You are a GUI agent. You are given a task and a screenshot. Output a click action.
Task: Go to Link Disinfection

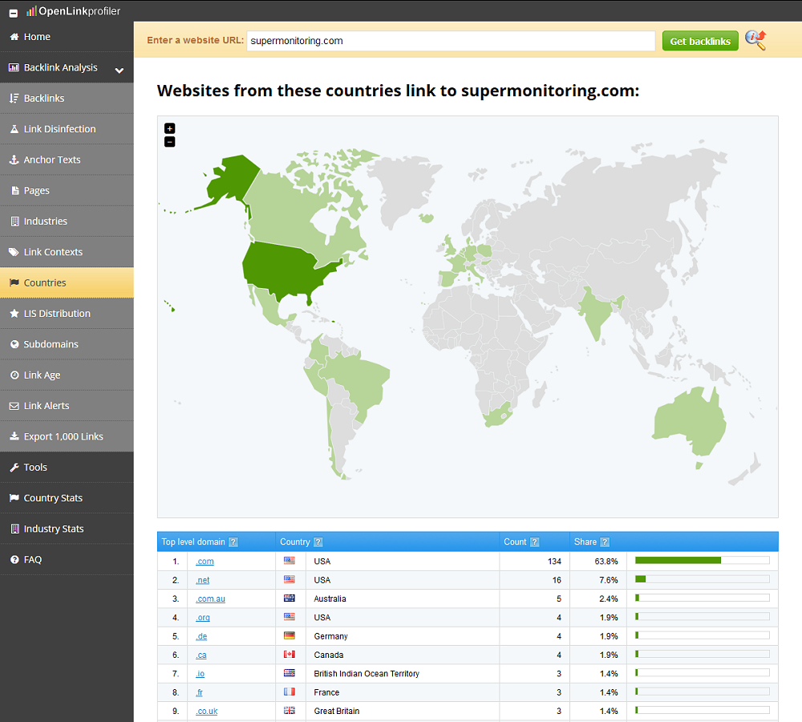point(67,129)
